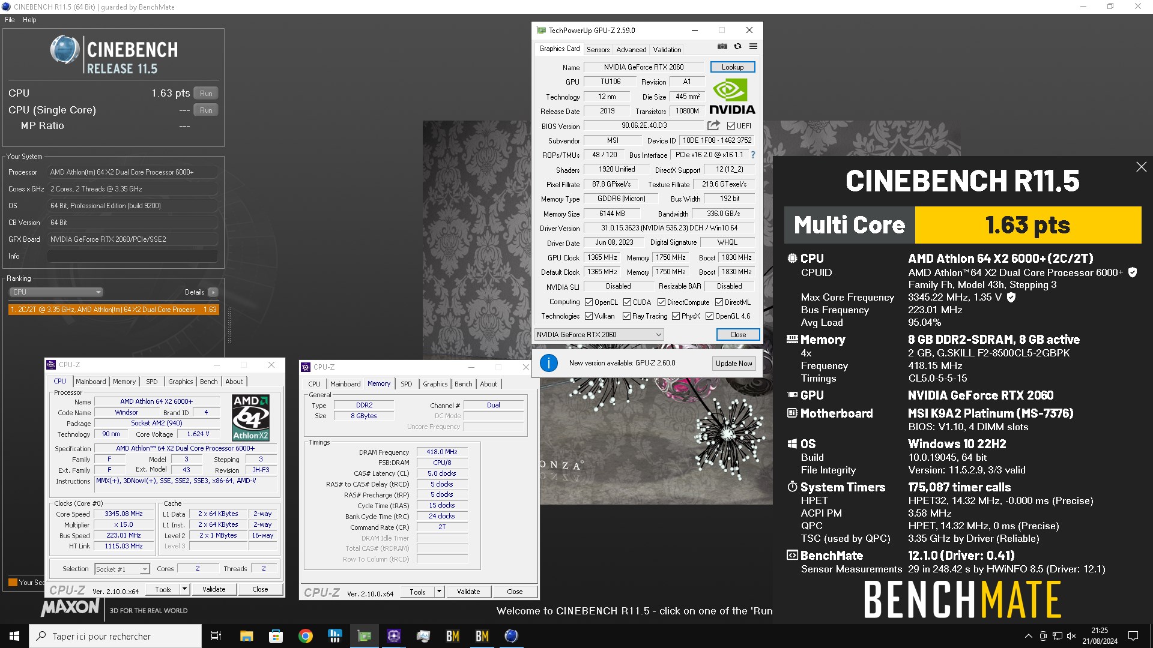The image size is (1153, 648).
Task: Click the Cinebench globe taskbar icon
Action: coord(512,636)
